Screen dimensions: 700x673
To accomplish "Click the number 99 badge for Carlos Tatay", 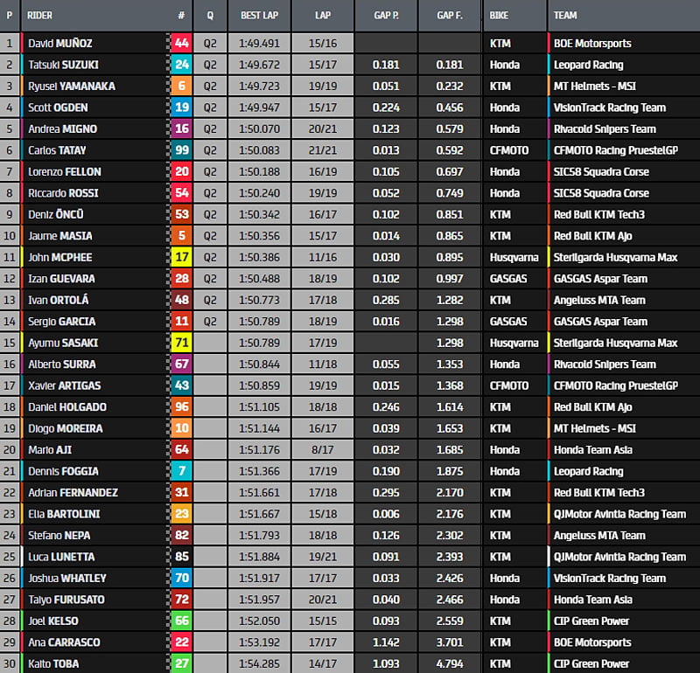I will [181, 150].
